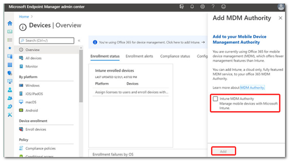Open the help question mark icon
Image resolution: width=289 pixels, height=161 pixels.
(213, 7)
